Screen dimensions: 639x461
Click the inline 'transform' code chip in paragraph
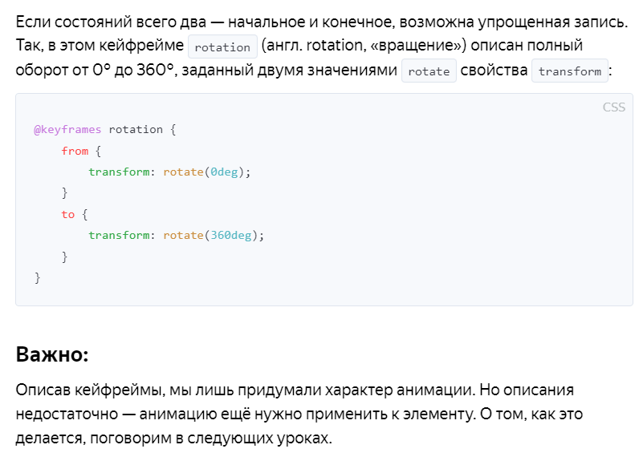pyautogui.click(x=570, y=71)
